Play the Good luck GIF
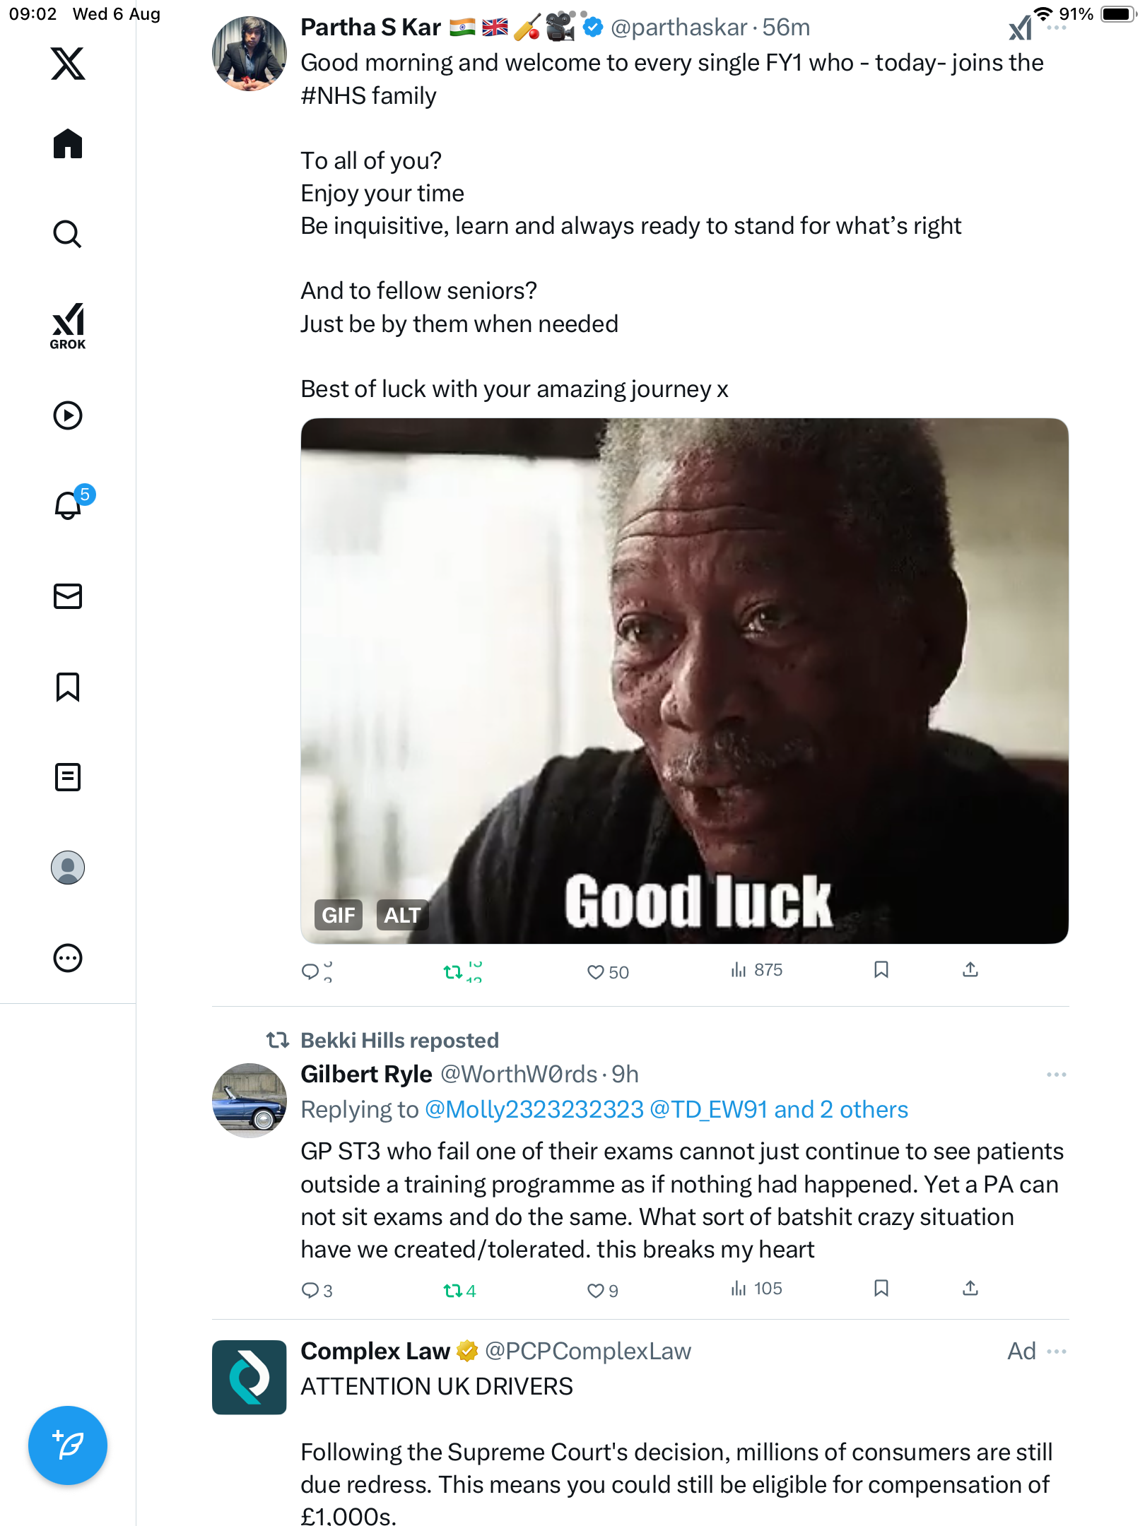The height and width of the screenshot is (1526, 1145). 684,680
